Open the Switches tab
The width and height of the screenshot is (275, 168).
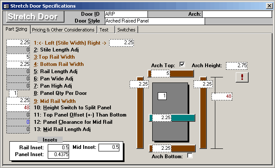tap(126, 30)
